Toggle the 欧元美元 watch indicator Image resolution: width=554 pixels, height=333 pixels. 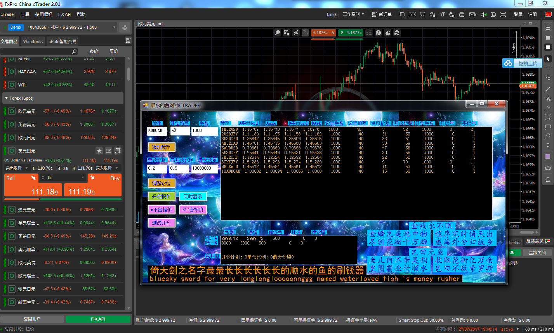click(x=12, y=111)
